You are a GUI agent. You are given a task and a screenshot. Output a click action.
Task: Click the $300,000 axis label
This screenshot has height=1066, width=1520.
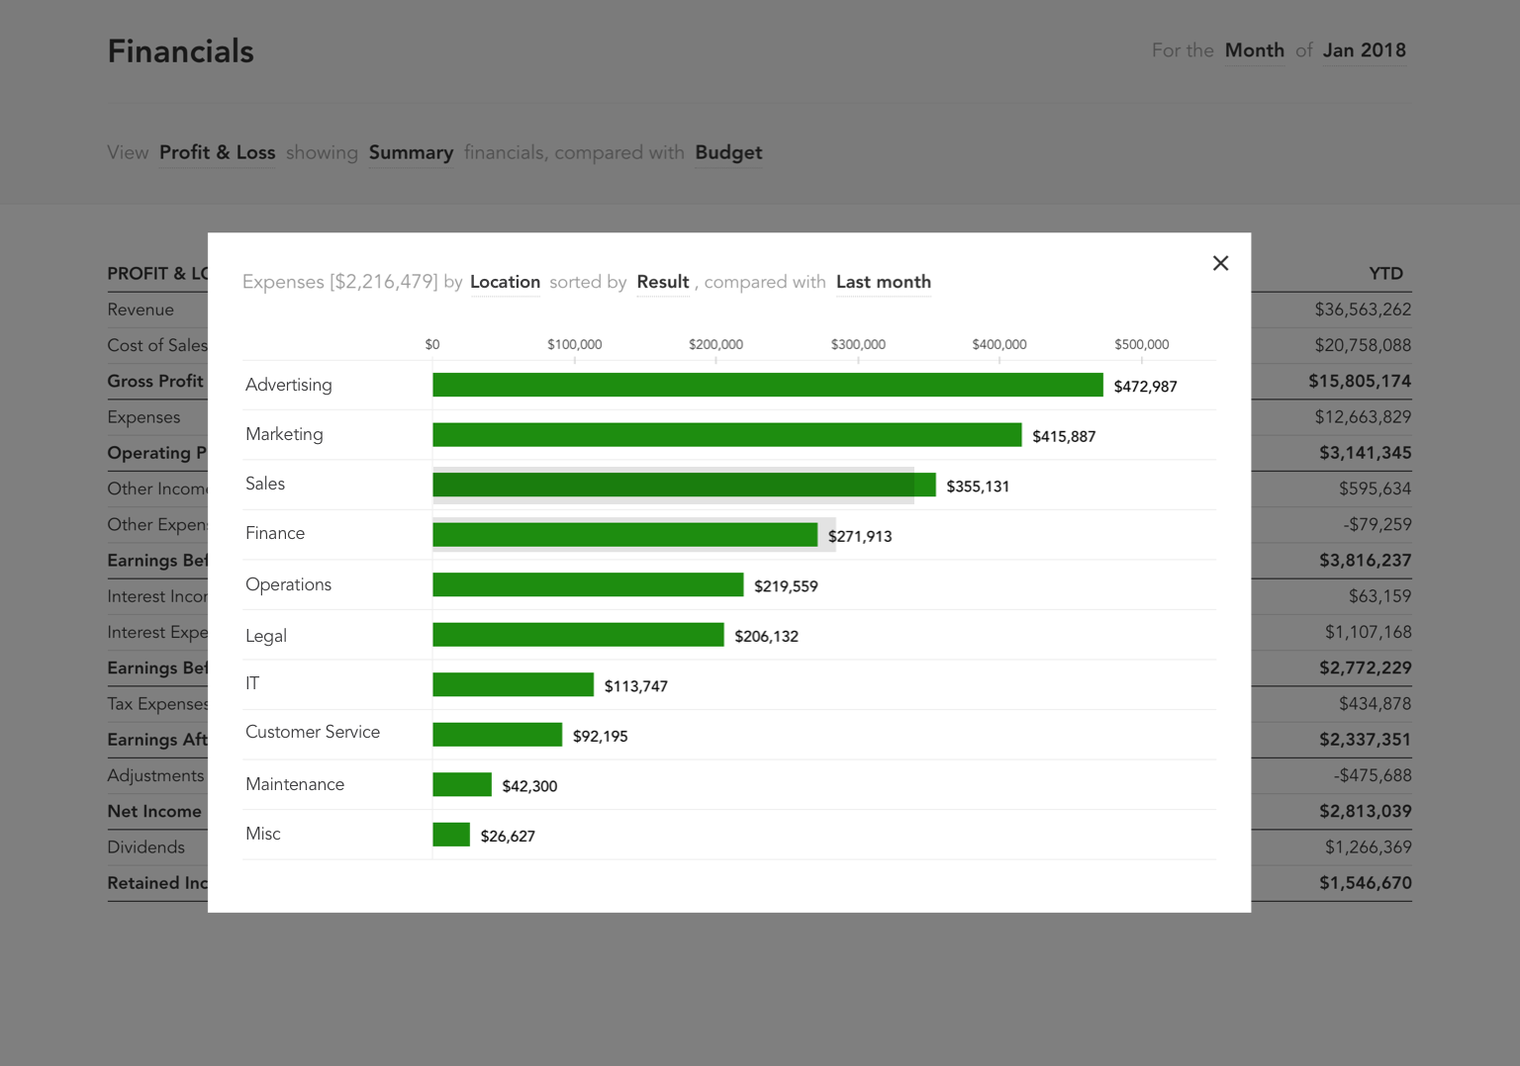click(x=858, y=344)
